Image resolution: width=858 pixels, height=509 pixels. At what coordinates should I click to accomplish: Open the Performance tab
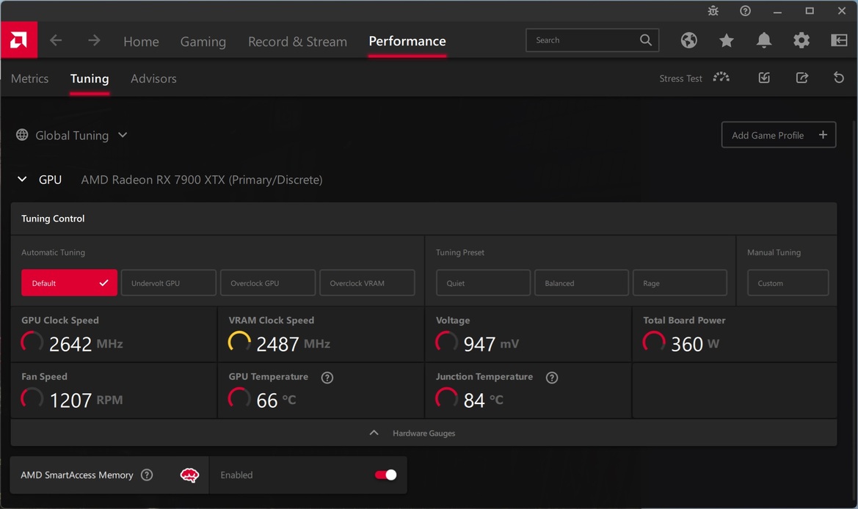click(x=407, y=41)
